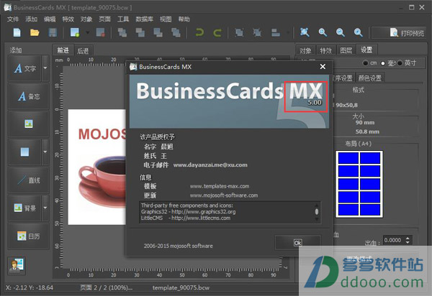Add a rectangle shape with square tool
Image resolution: width=432 pixels, height=296 pixels.
tap(24, 152)
